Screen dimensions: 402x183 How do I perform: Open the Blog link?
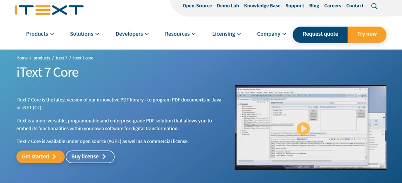coord(314,6)
